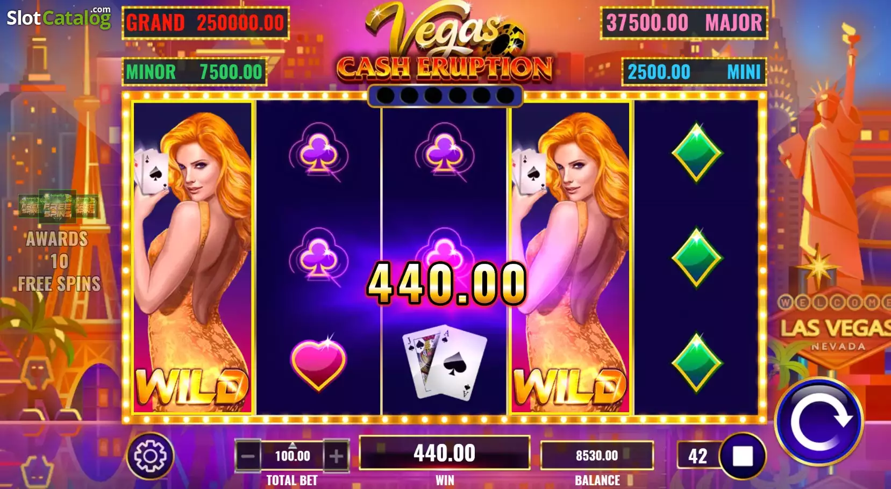Click the six-dot progress meter under logo
The height and width of the screenshot is (489, 891).
pyautogui.click(x=445, y=96)
